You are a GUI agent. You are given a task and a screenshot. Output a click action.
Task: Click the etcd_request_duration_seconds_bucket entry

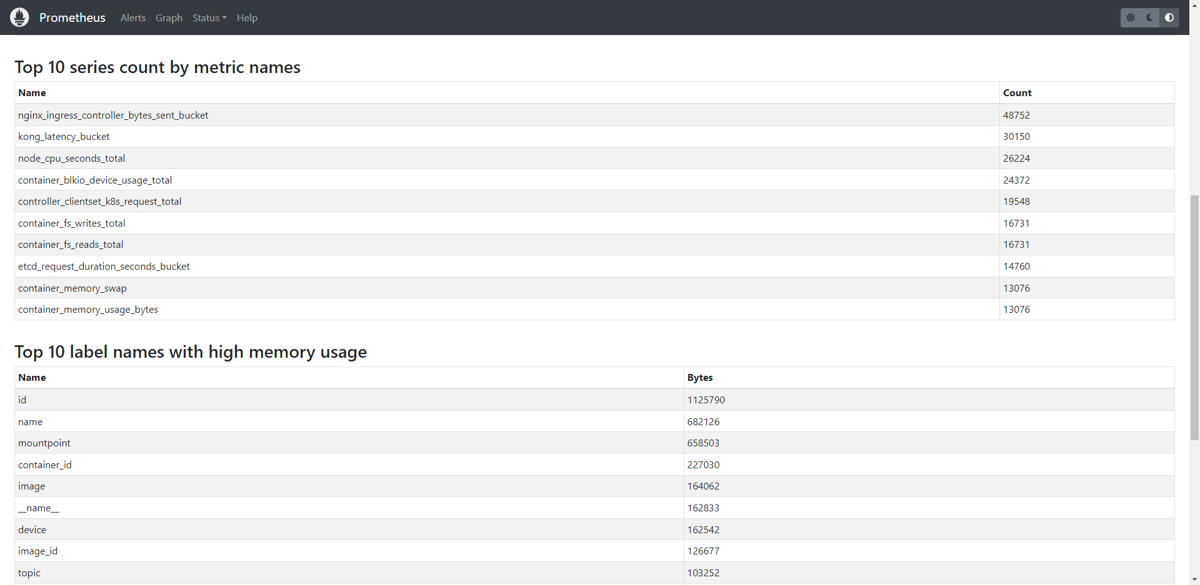pyautogui.click(x=104, y=267)
